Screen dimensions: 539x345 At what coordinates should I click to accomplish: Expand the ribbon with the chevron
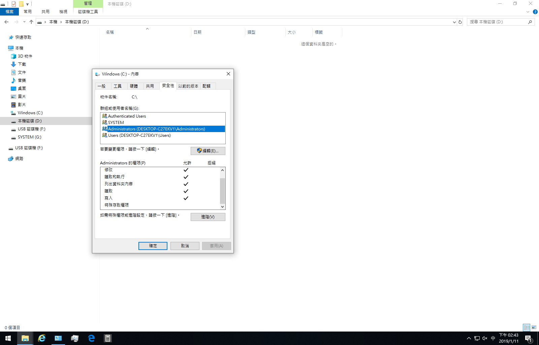[x=528, y=12]
